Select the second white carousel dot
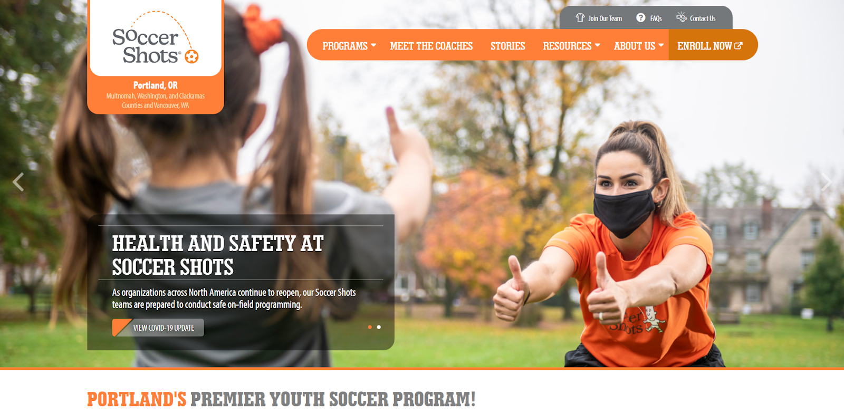Image resolution: width=844 pixels, height=413 pixels. [379, 327]
